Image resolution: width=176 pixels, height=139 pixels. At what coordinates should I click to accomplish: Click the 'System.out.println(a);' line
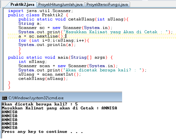click(x=47, y=45)
